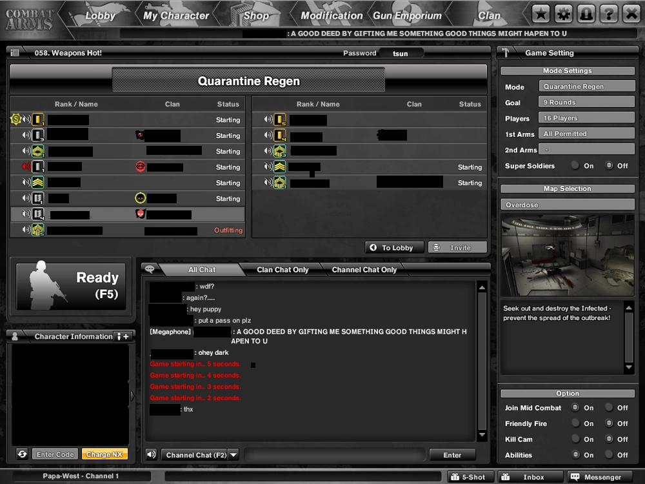Click the chat message input field
This screenshot has height=484, width=645.
pos(335,455)
